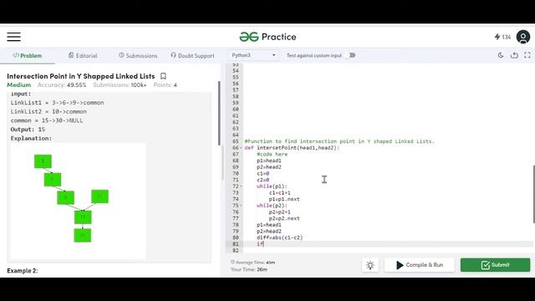Viewport: 535px width, 301px height.
Task: Click the 'LinkList2 = 10->common' line
Action: [x=48, y=111]
